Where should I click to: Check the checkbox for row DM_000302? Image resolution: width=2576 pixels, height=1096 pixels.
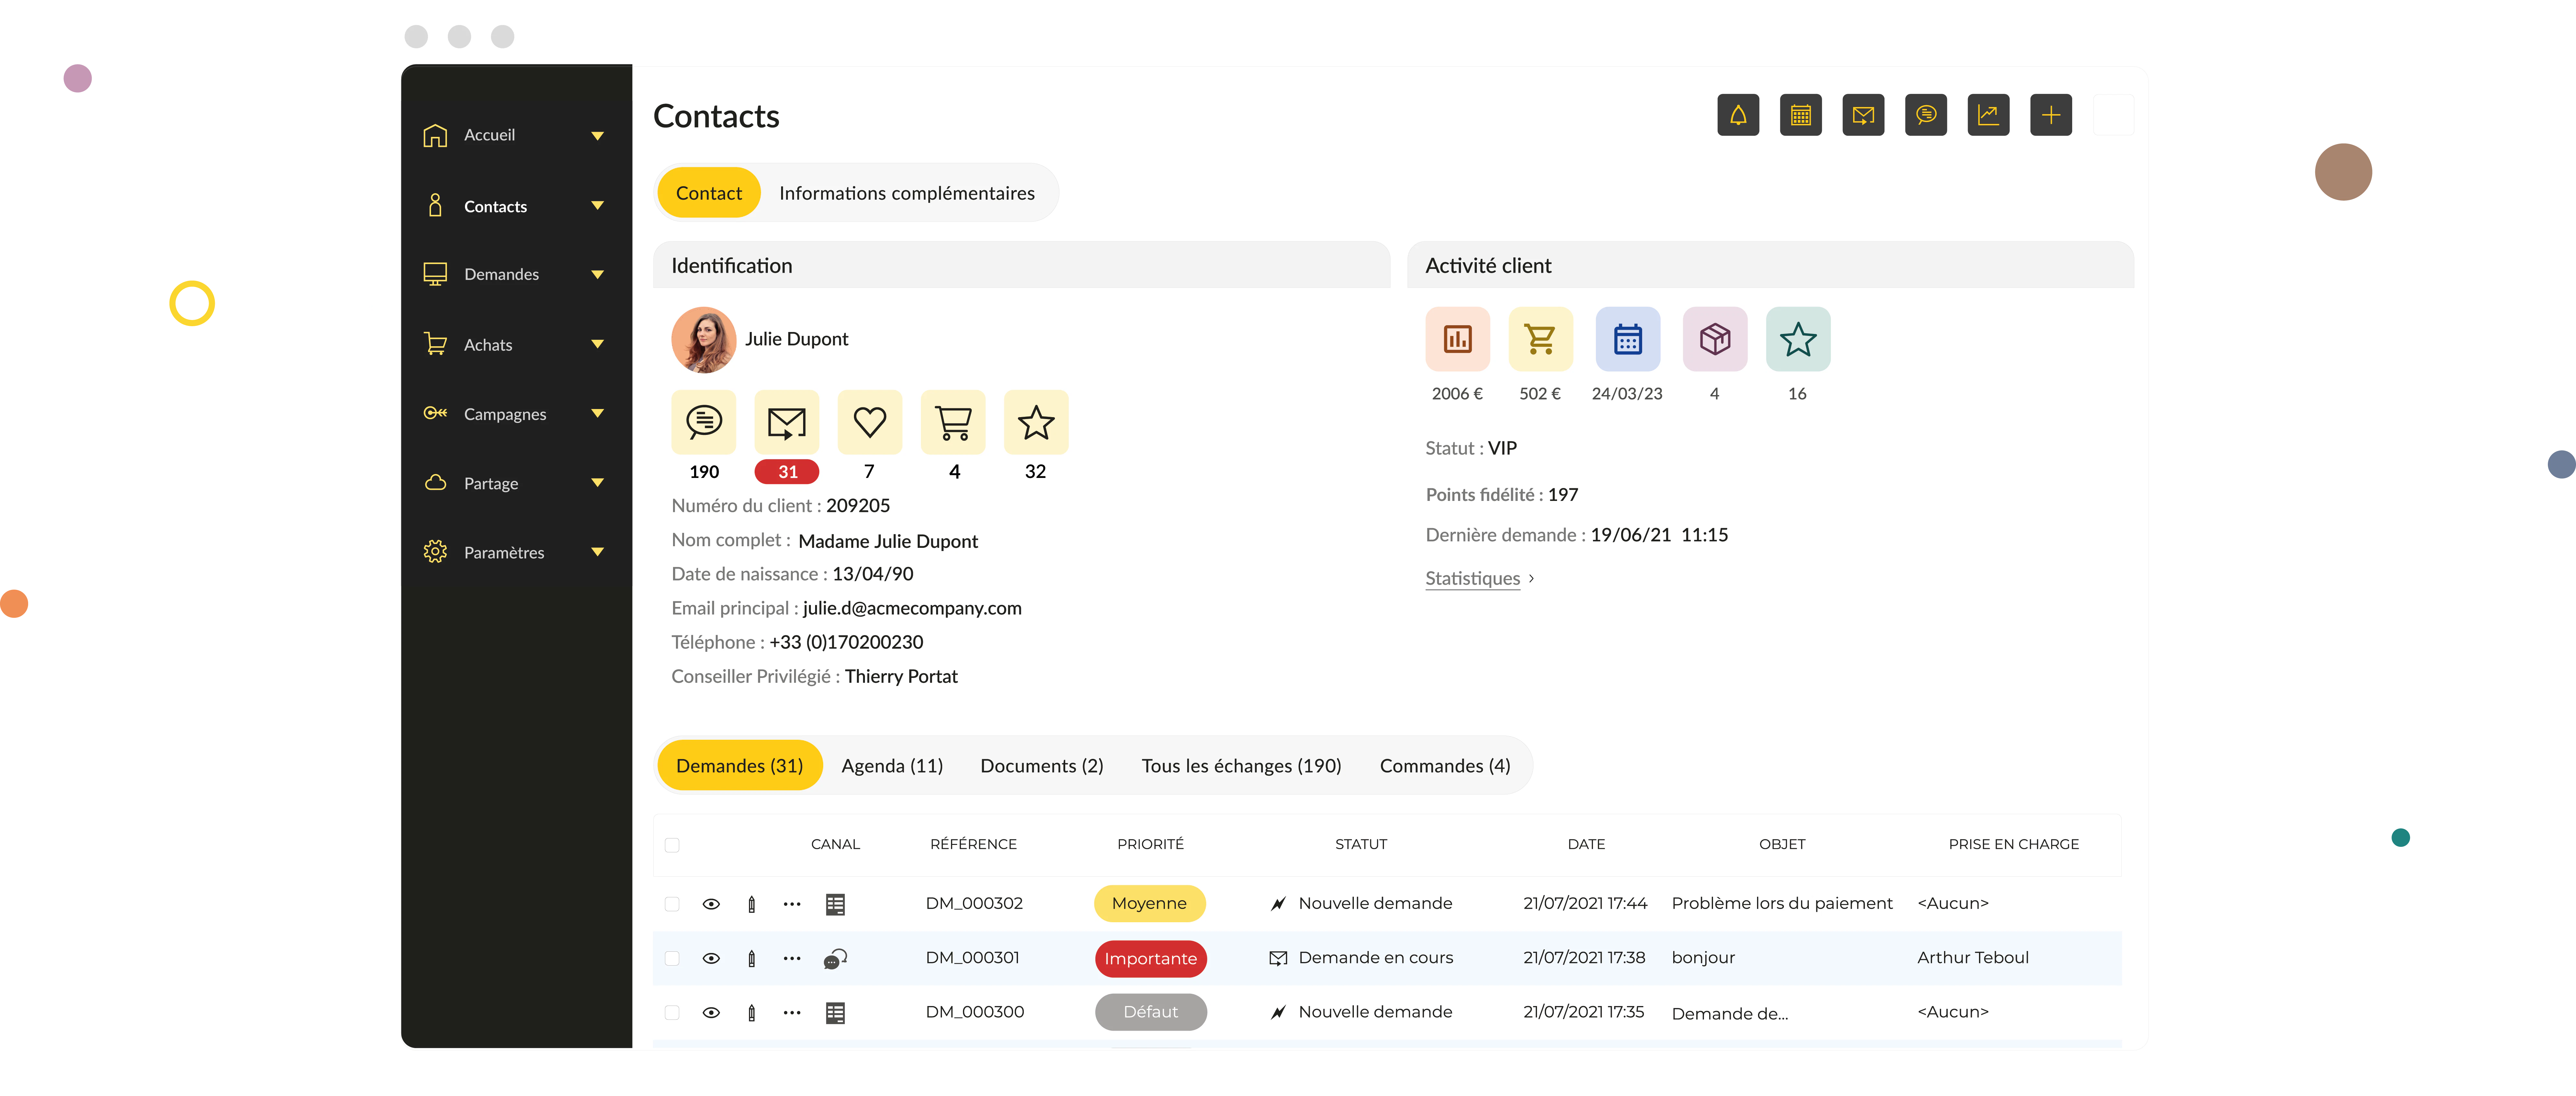click(672, 904)
